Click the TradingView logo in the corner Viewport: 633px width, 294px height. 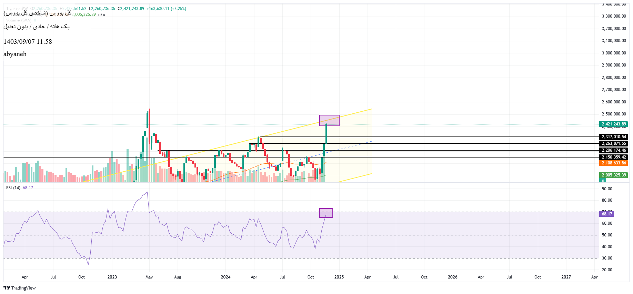[x=20, y=288]
